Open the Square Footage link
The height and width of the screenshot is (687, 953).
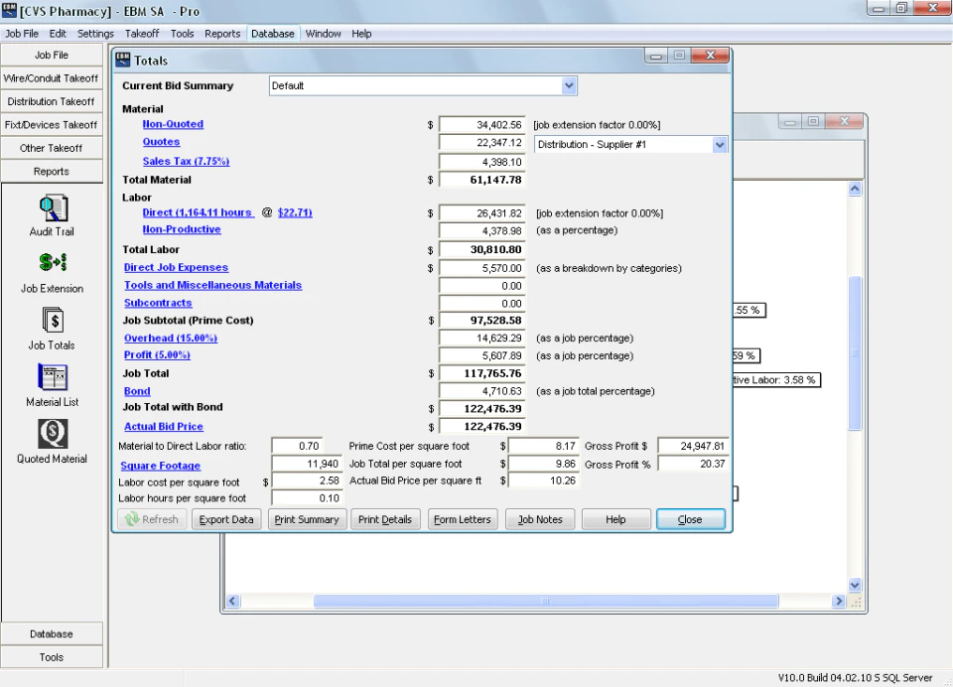coord(163,465)
